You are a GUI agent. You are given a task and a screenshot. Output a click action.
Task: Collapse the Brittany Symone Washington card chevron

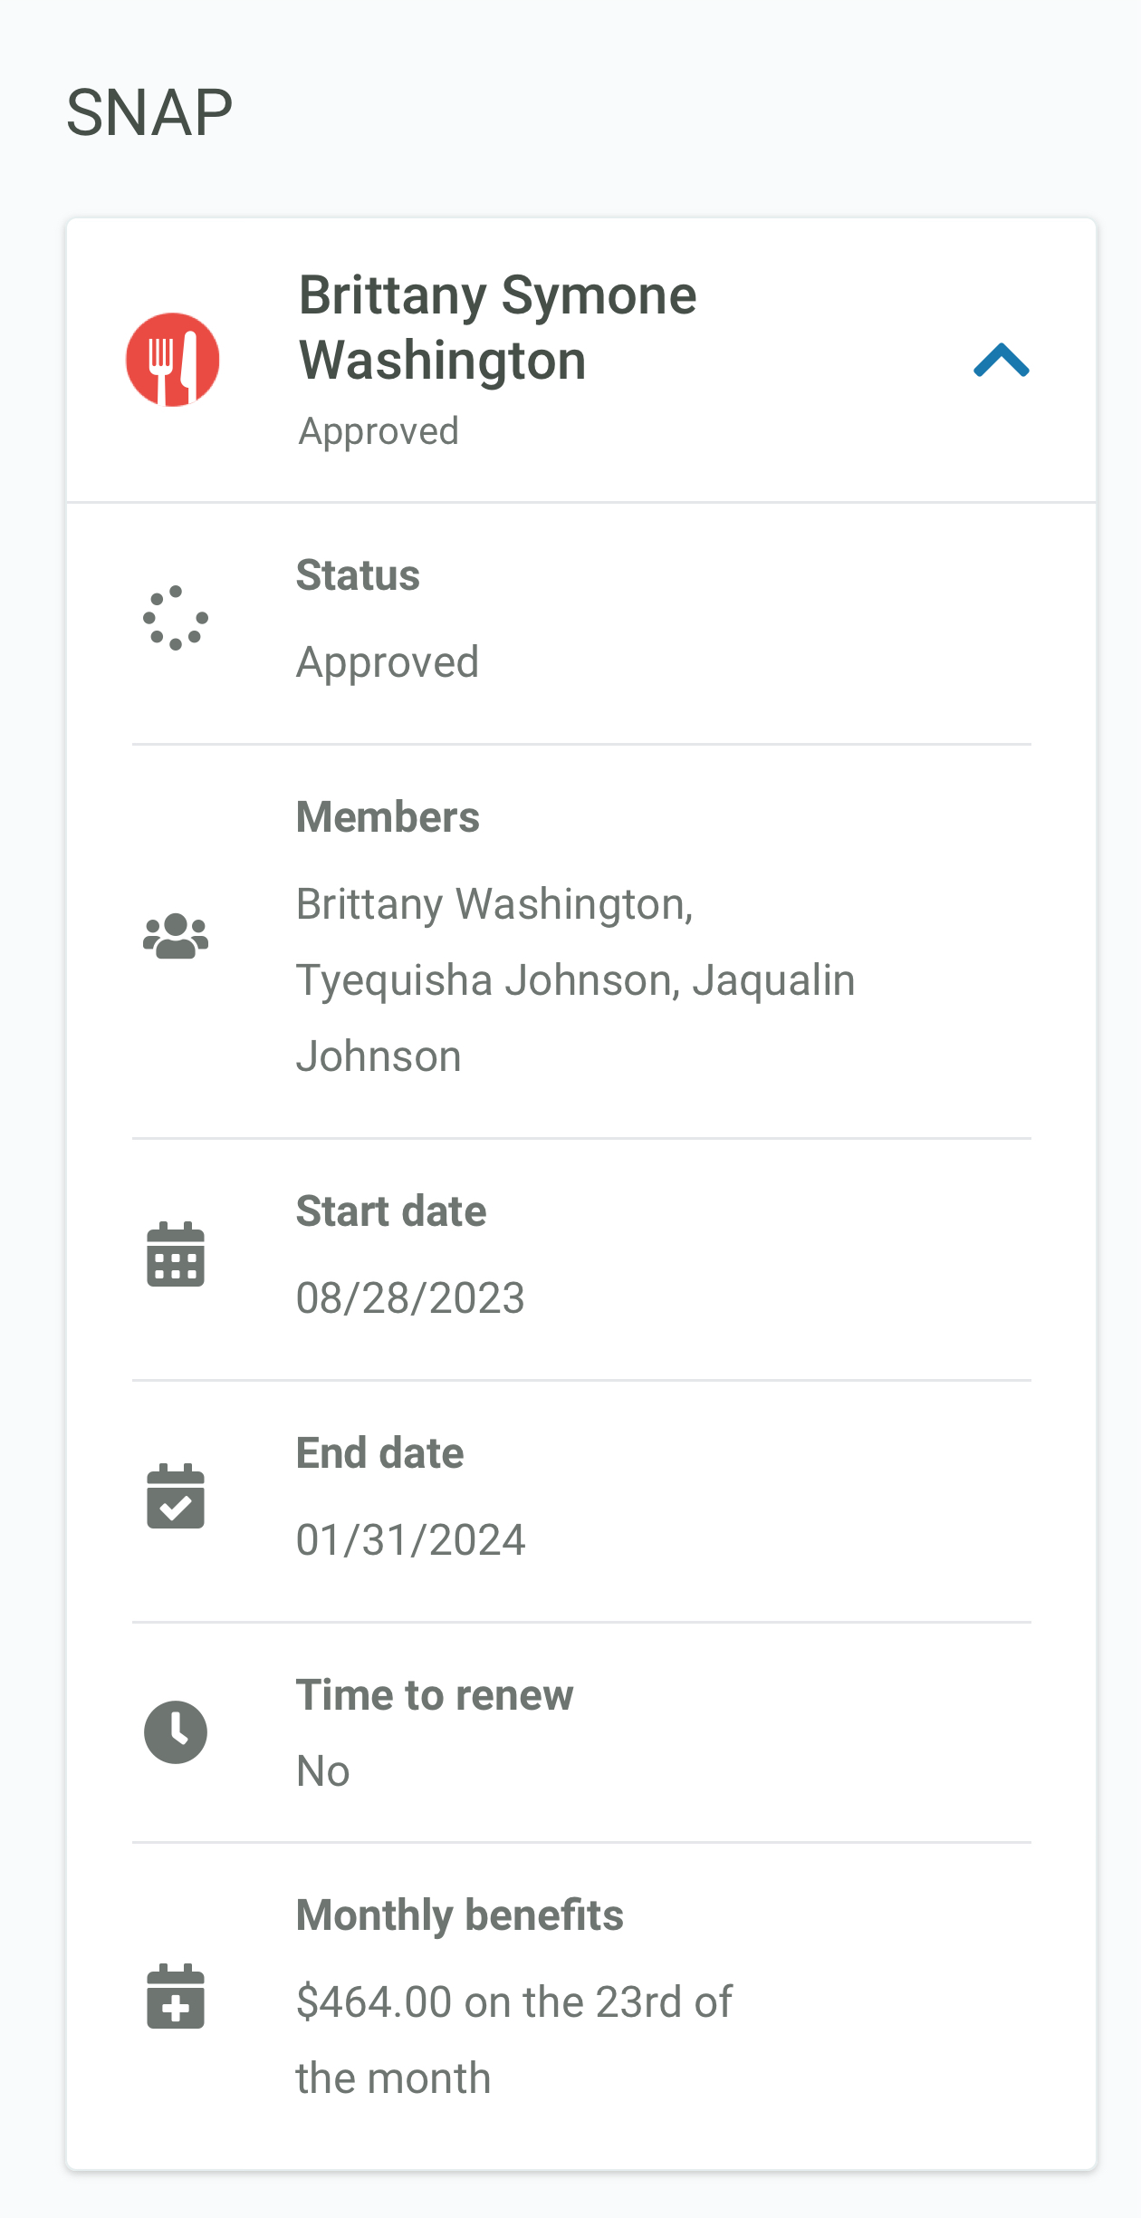1001,360
